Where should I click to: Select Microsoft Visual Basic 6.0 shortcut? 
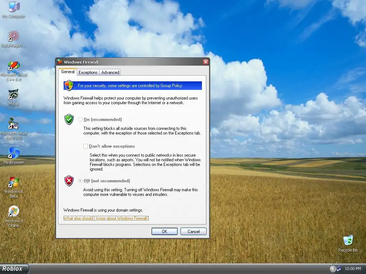pos(14,129)
